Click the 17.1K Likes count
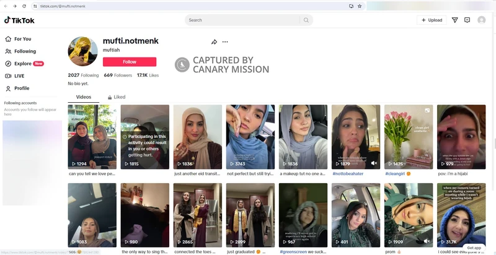 pos(148,75)
